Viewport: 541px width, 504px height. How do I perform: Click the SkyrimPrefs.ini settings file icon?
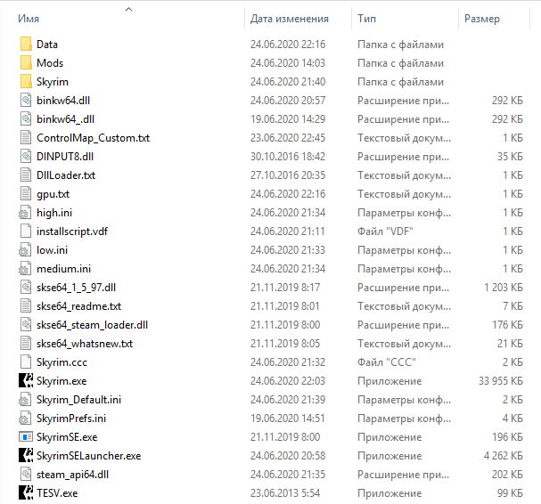(x=25, y=419)
